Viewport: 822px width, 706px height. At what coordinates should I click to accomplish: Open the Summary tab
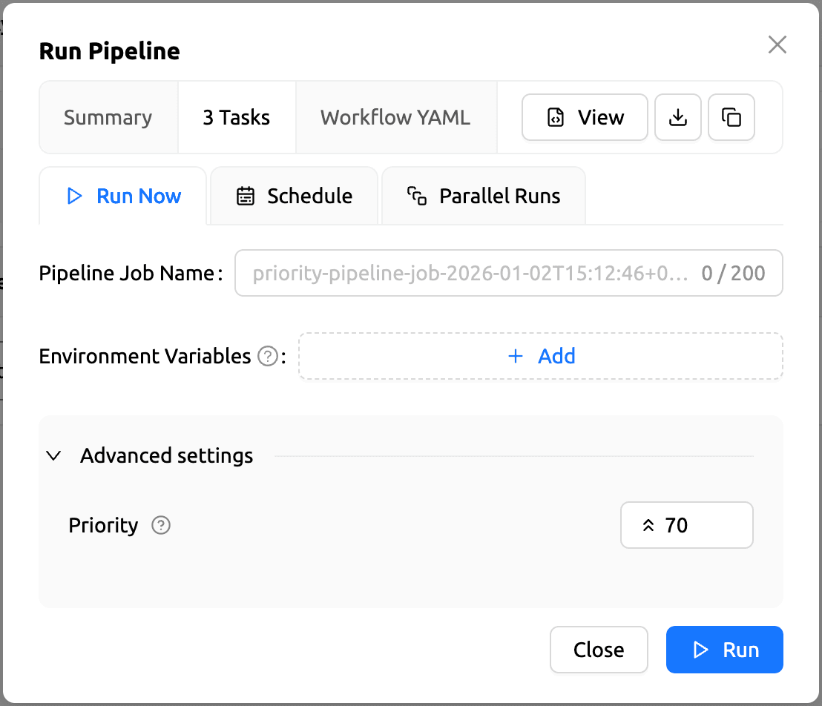click(108, 117)
